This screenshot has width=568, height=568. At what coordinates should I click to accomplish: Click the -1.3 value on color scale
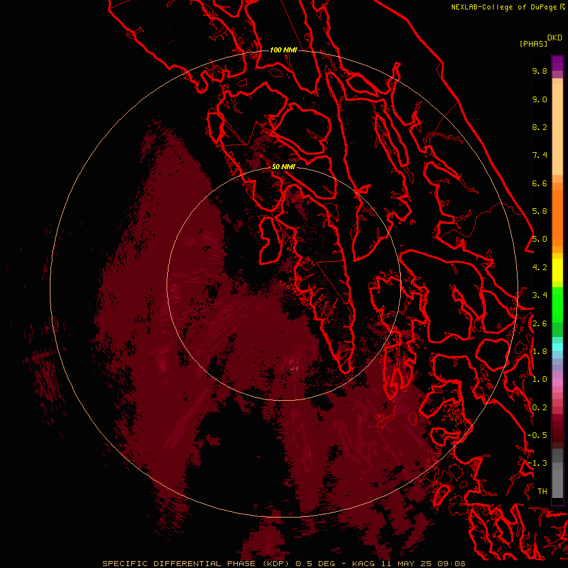click(537, 463)
